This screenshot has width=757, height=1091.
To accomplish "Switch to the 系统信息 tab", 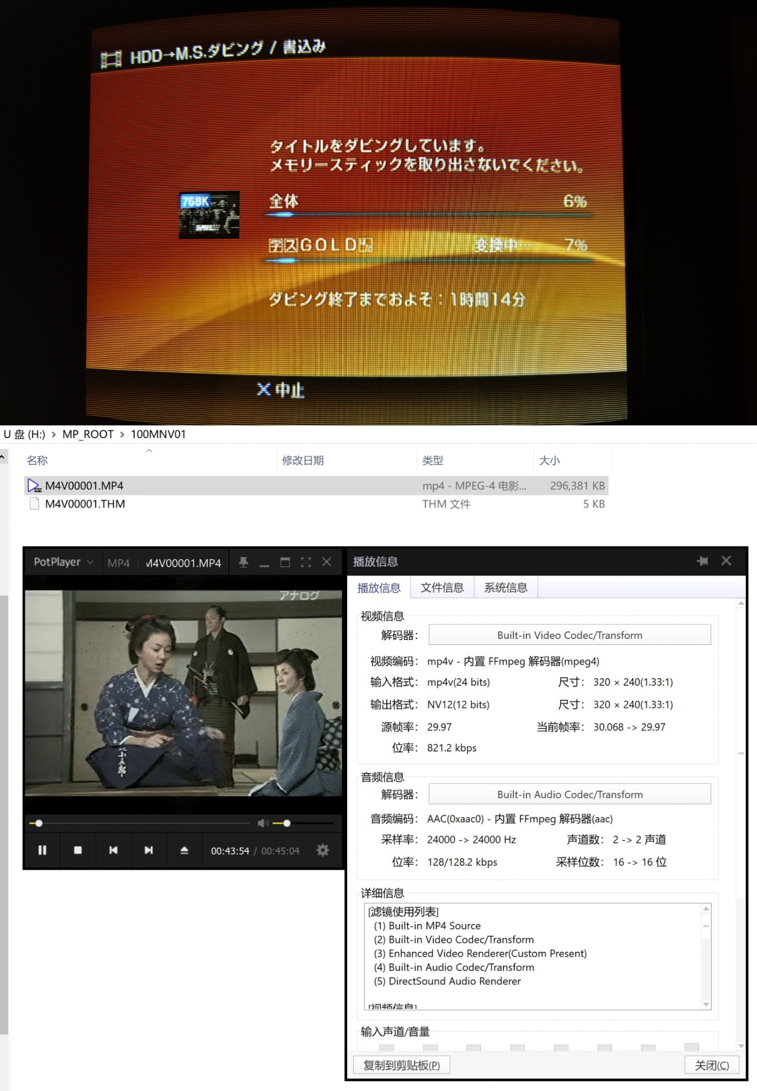I will (x=506, y=587).
